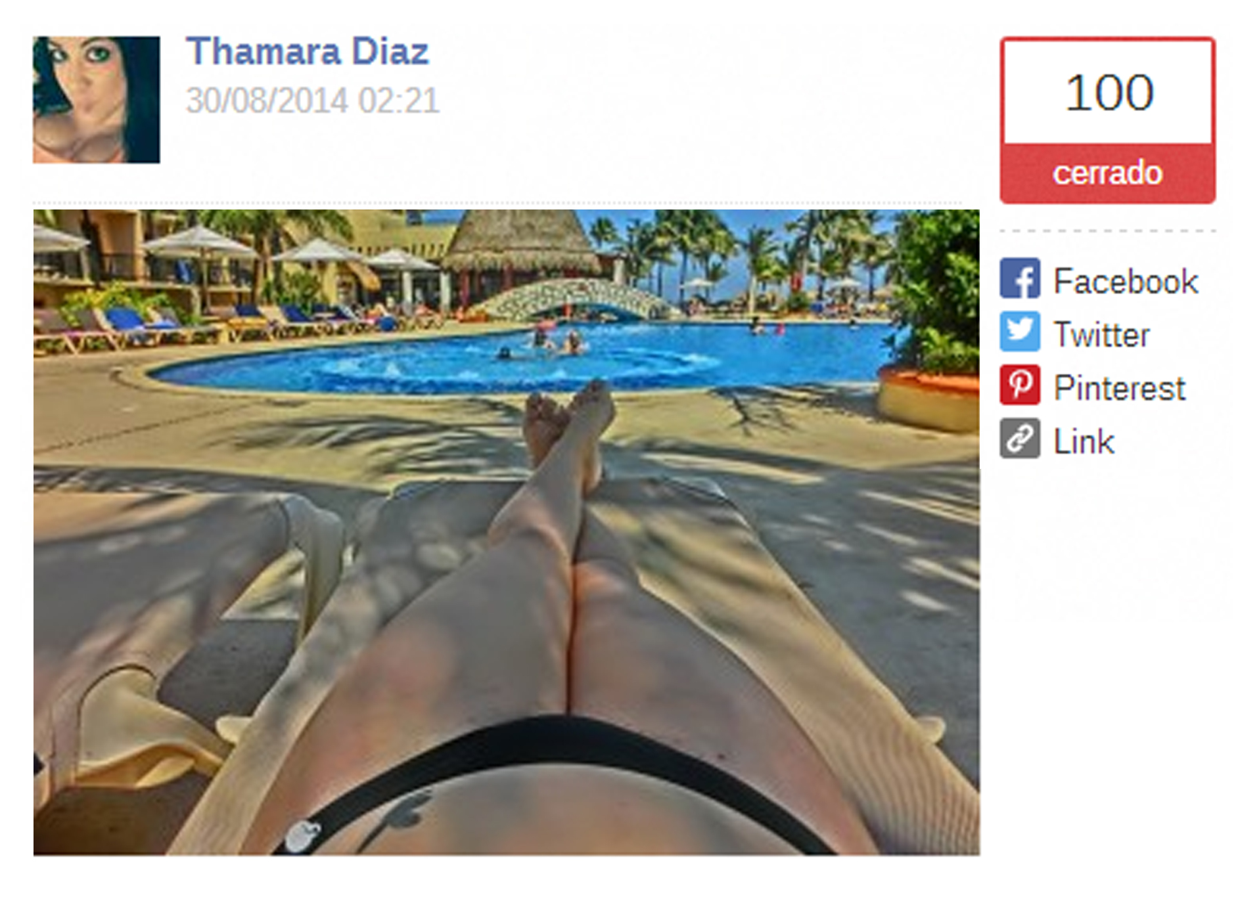
Task: Copy the entry via the Link label
Action: (1084, 441)
